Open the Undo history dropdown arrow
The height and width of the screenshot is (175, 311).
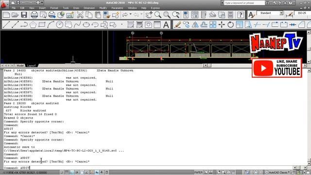coord(131,14)
